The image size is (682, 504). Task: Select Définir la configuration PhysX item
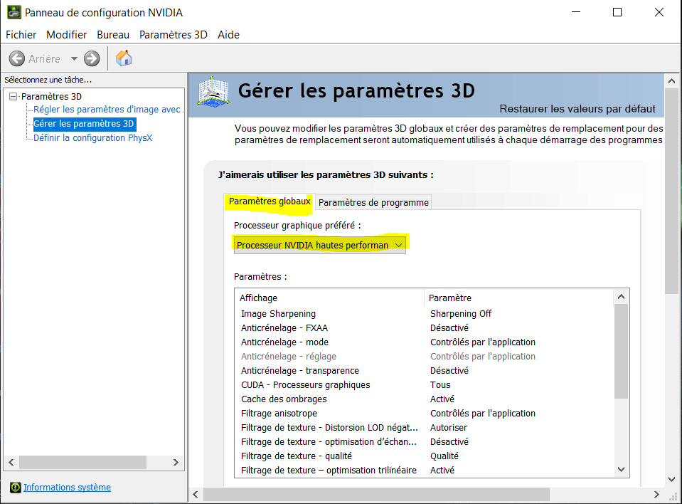click(x=93, y=138)
